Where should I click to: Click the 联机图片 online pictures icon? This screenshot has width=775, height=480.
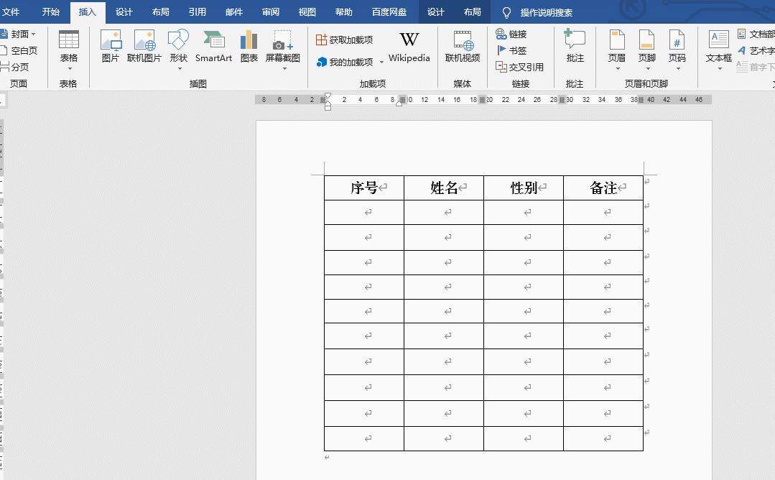(144, 46)
